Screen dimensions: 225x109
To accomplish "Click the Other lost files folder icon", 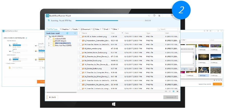I will coord(54,45).
